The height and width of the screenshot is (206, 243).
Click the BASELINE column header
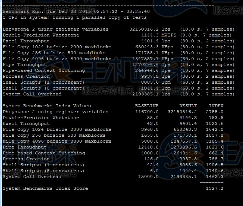point(147,106)
